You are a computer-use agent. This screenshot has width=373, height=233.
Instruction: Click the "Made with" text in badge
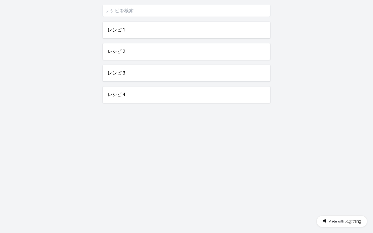[336, 221]
